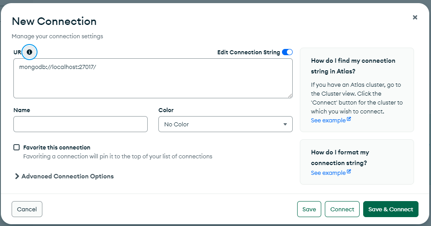This screenshot has height=226, width=431.
Task: Open See example link for formatting connection string
Action: click(328, 173)
